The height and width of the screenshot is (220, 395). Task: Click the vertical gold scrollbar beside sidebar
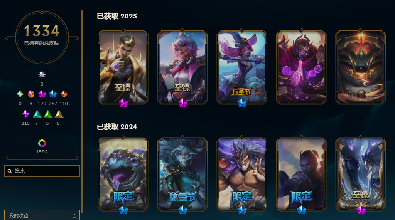[82, 111]
